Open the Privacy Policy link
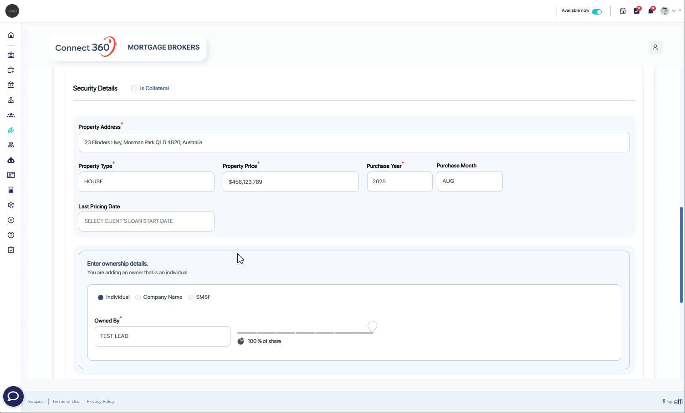The image size is (685, 413). pyautogui.click(x=101, y=402)
